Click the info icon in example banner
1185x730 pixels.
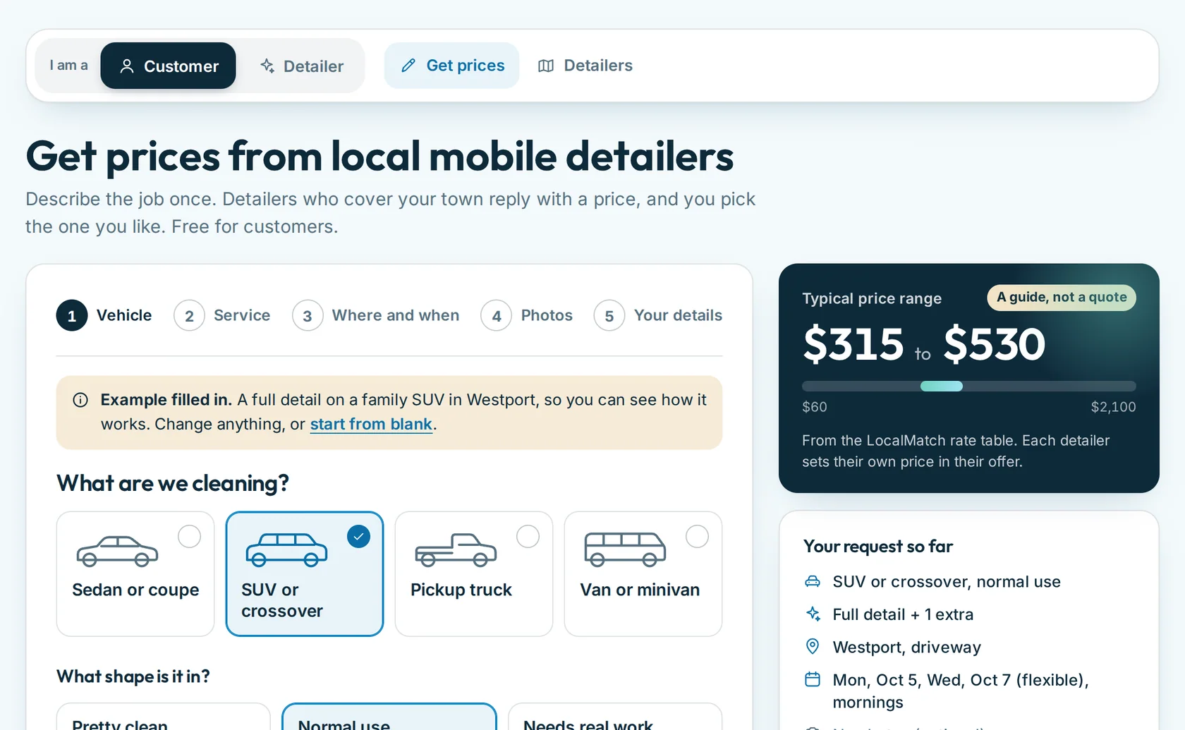tap(80, 400)
